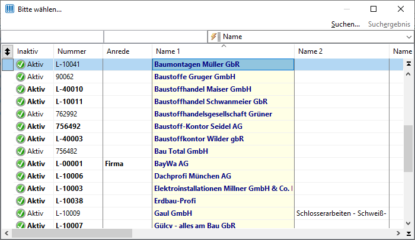
Task: Click green check icon for L-10038
Action: pyautogui.click(x=21, y=201)
